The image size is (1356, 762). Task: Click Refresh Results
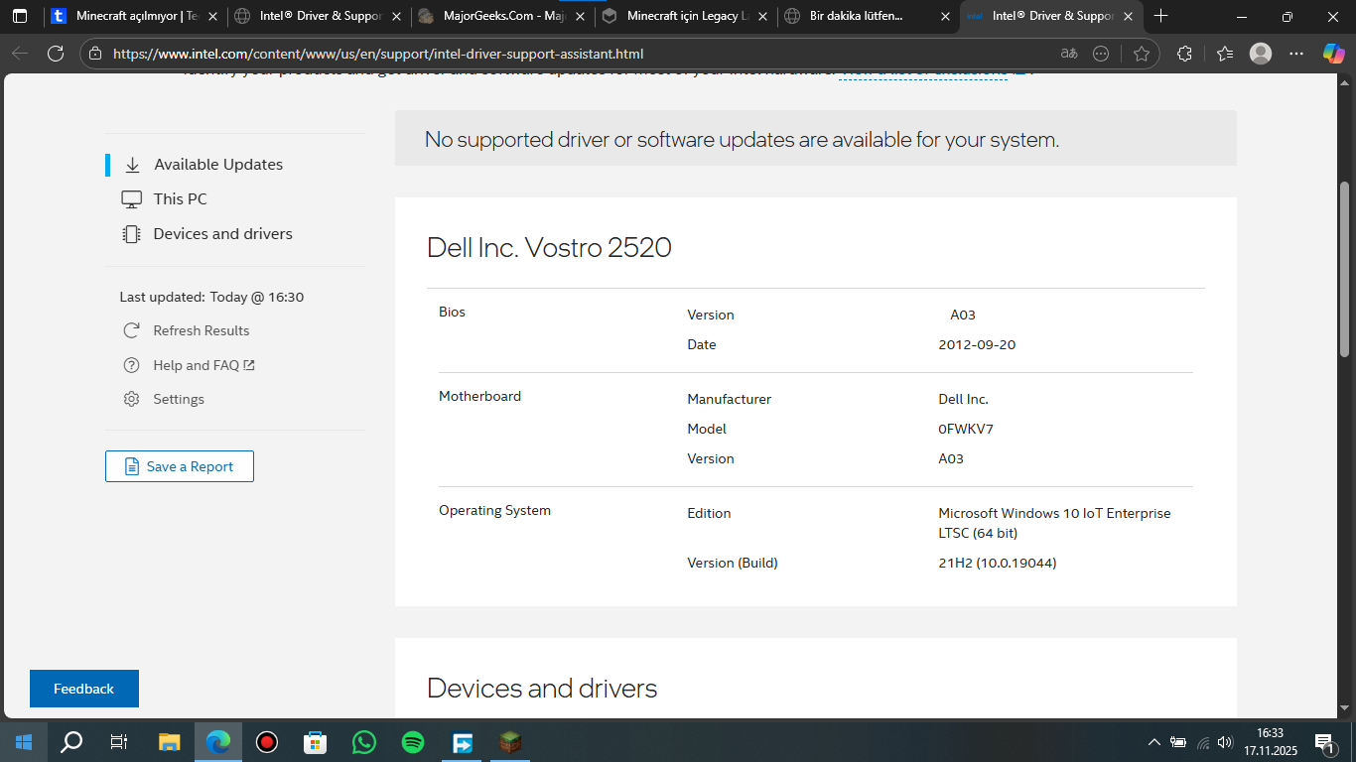(202, 330)
